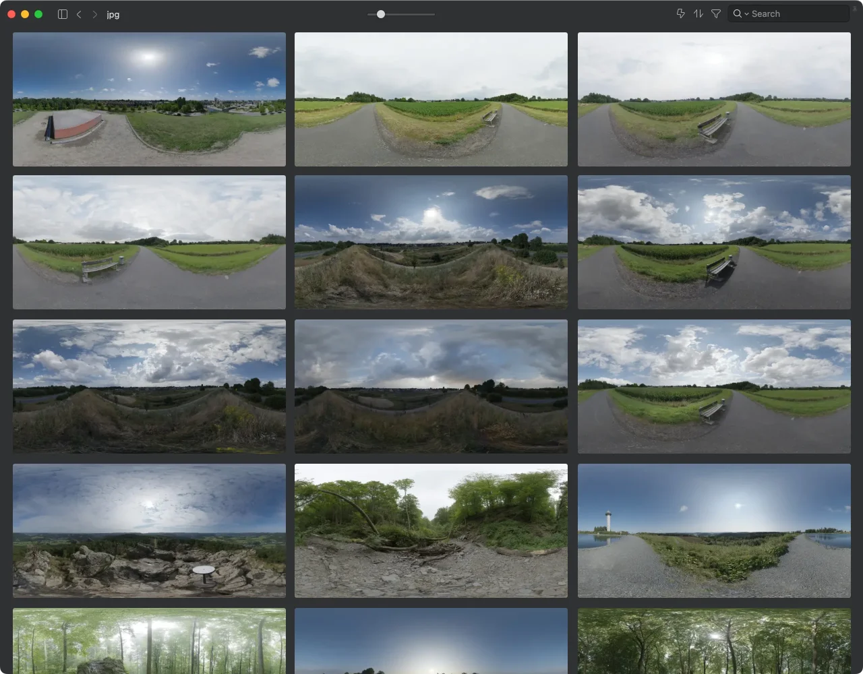Select rocky outcrop with round table
The width and height of the screenshot is (863, 674).
coord(149,530)
